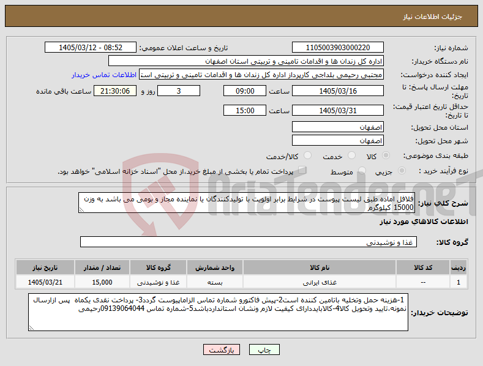Select the کالا radio button
Viewport: 483px width, 366px height.
coord(386,155)
